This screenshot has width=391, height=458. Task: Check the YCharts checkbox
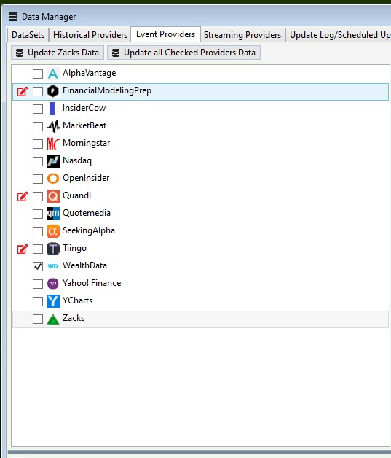coord(38,301)
